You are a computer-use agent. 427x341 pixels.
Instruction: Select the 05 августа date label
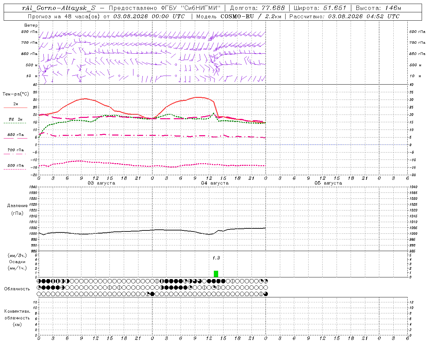tap(328, 183)
